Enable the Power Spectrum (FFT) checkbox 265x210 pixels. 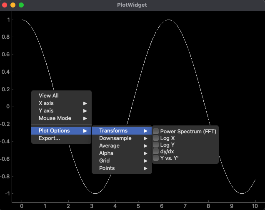(156, 131)
